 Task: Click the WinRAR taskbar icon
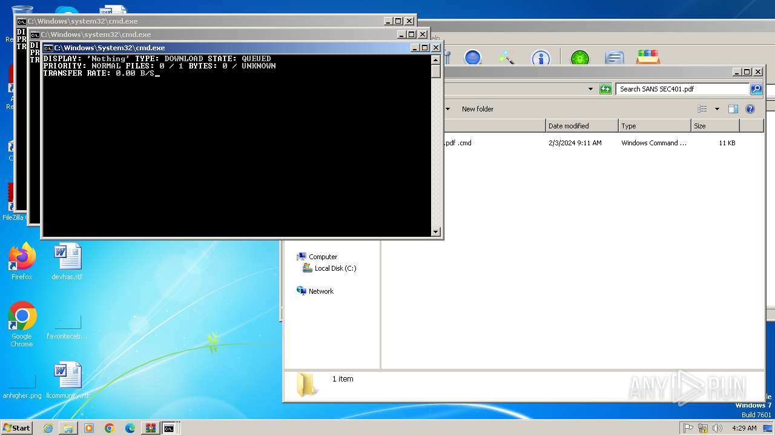tap(150, 428)
